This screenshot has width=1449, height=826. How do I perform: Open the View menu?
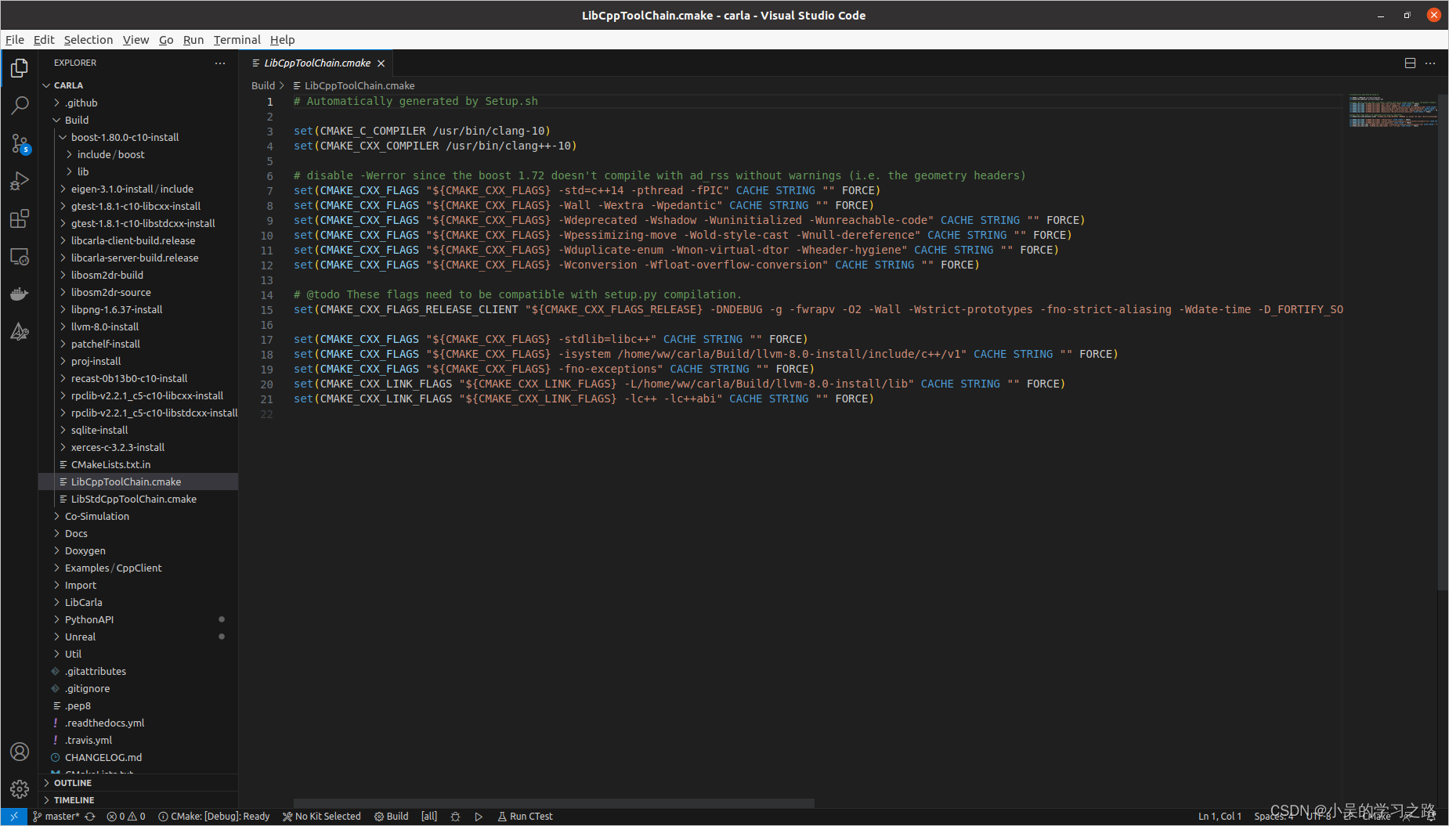click(x=136, y=40)
